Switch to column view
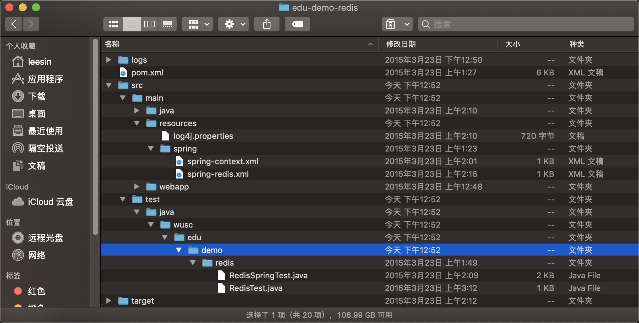Viewport: 639px width, 323px height. pos(149,24)
